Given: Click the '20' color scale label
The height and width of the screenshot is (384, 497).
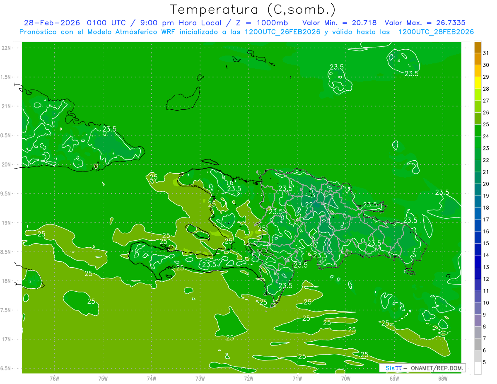Looking at the screenshot, I should (x=486, y=184).
